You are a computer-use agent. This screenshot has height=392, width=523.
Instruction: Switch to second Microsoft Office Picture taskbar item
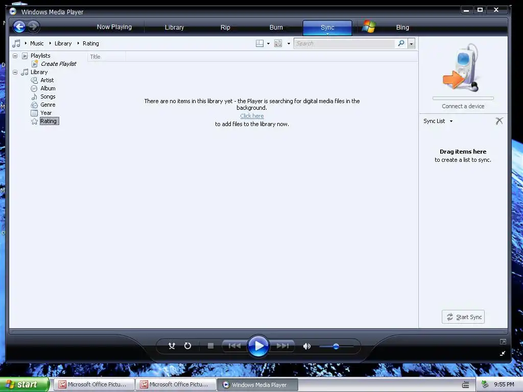176,385
